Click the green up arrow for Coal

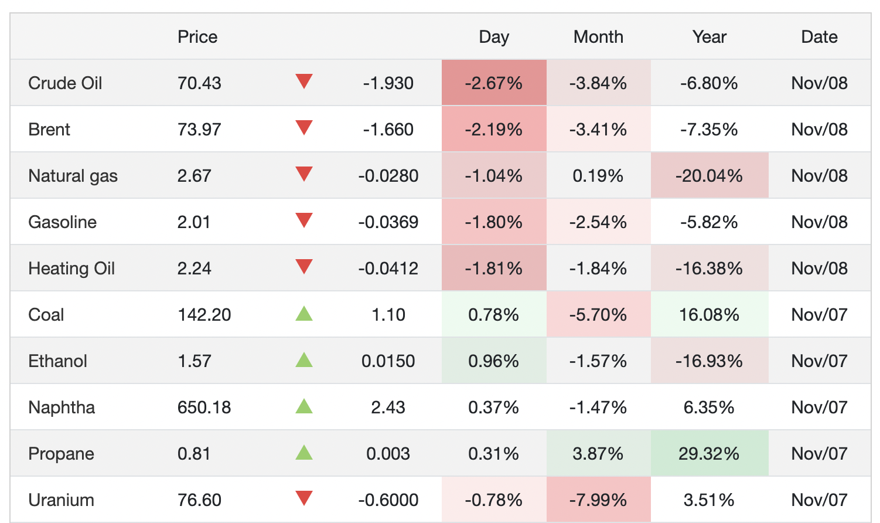point(304,314)
